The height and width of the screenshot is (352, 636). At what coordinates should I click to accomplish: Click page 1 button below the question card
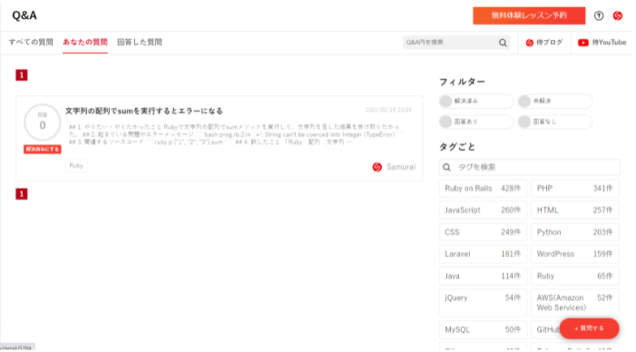[x=22, y=194]
